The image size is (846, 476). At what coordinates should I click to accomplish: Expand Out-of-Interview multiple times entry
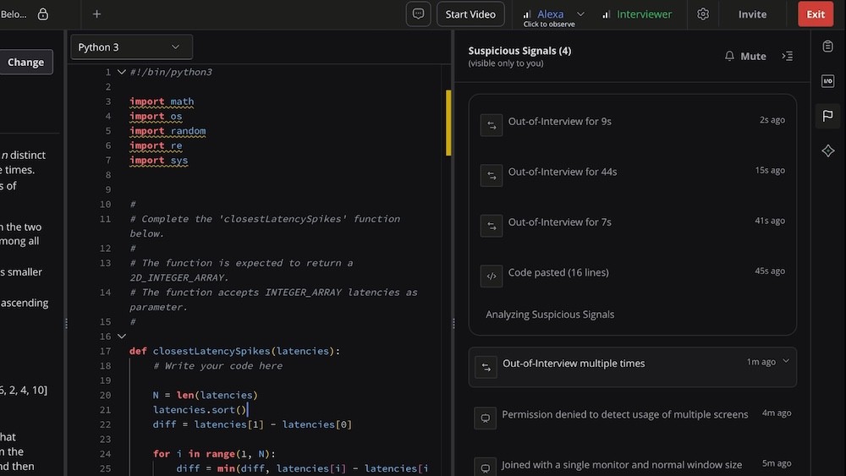click(786, 361)
